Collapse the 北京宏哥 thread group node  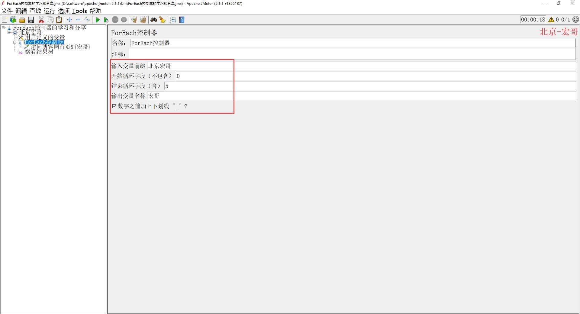click(9, 33)
